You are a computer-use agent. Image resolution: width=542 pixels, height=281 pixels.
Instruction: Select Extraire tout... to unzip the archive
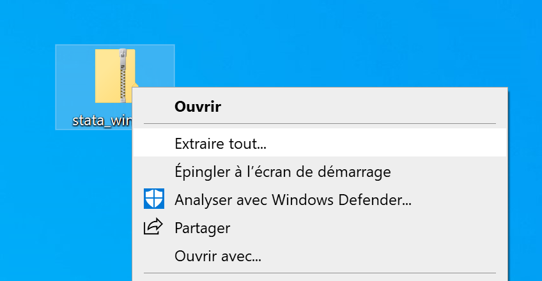pos(221,144)
